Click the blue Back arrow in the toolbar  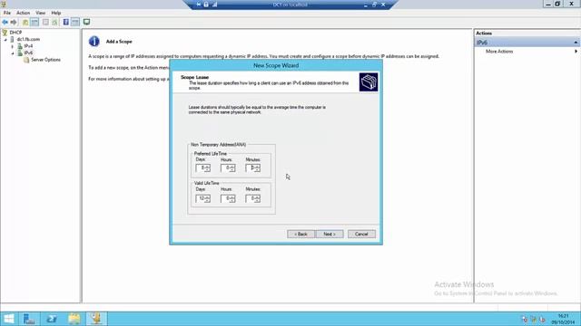5,22
